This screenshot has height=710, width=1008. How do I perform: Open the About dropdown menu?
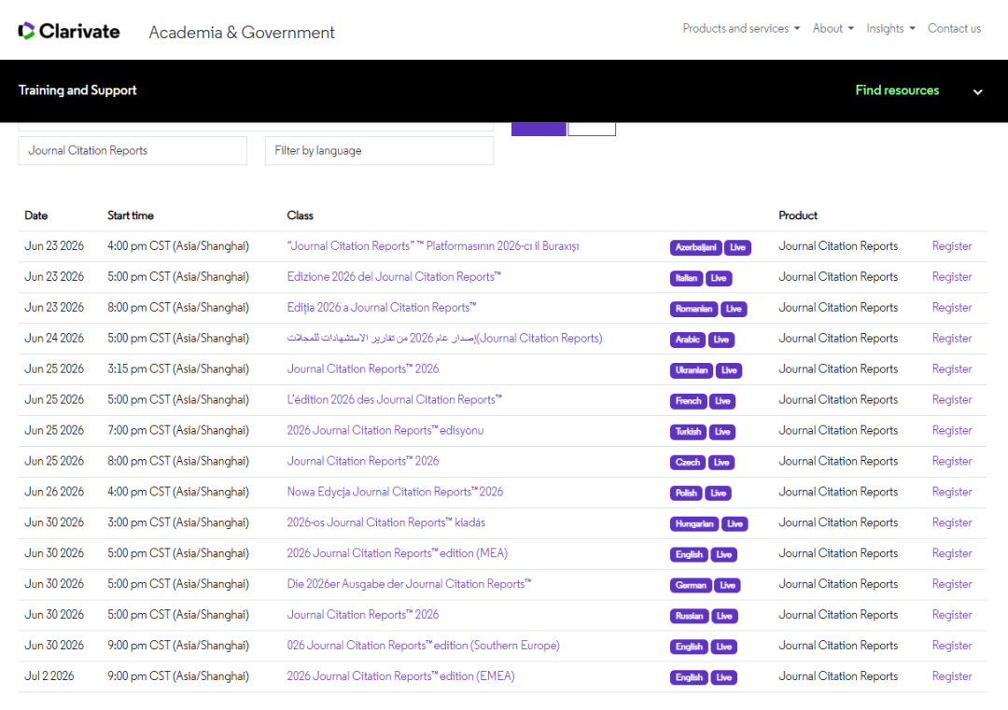833,28
